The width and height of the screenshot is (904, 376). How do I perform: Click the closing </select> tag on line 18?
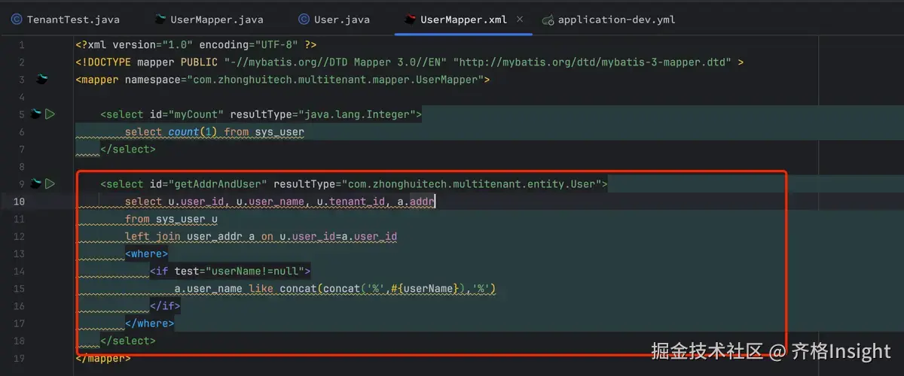(128, 341)
